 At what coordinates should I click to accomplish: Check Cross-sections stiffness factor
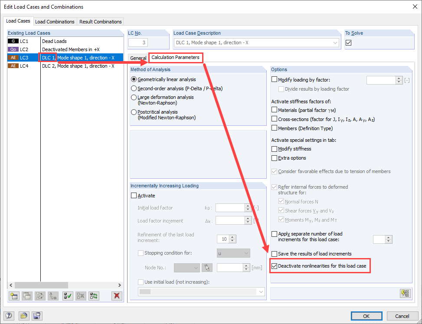click(274, 119)
